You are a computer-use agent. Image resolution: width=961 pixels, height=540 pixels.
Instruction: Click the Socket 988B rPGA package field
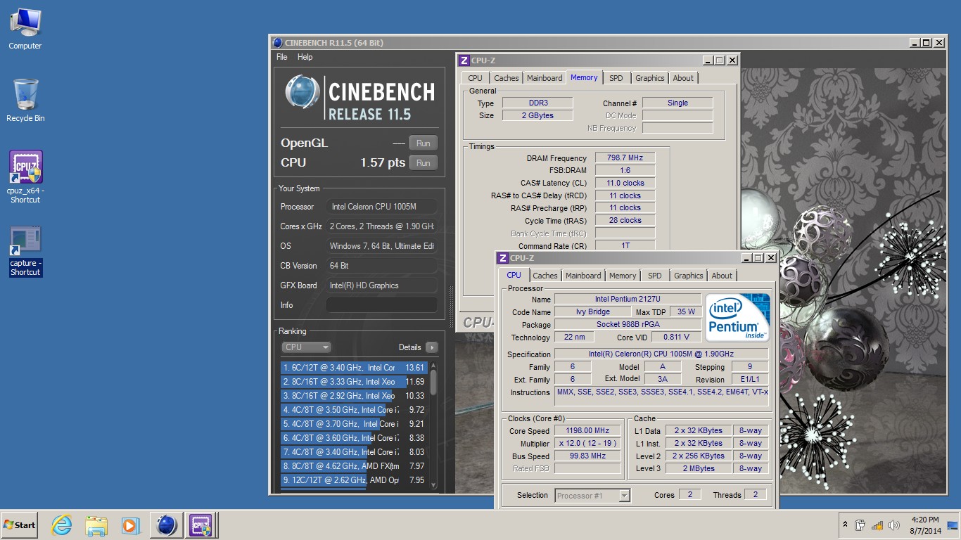coord(628,325)
